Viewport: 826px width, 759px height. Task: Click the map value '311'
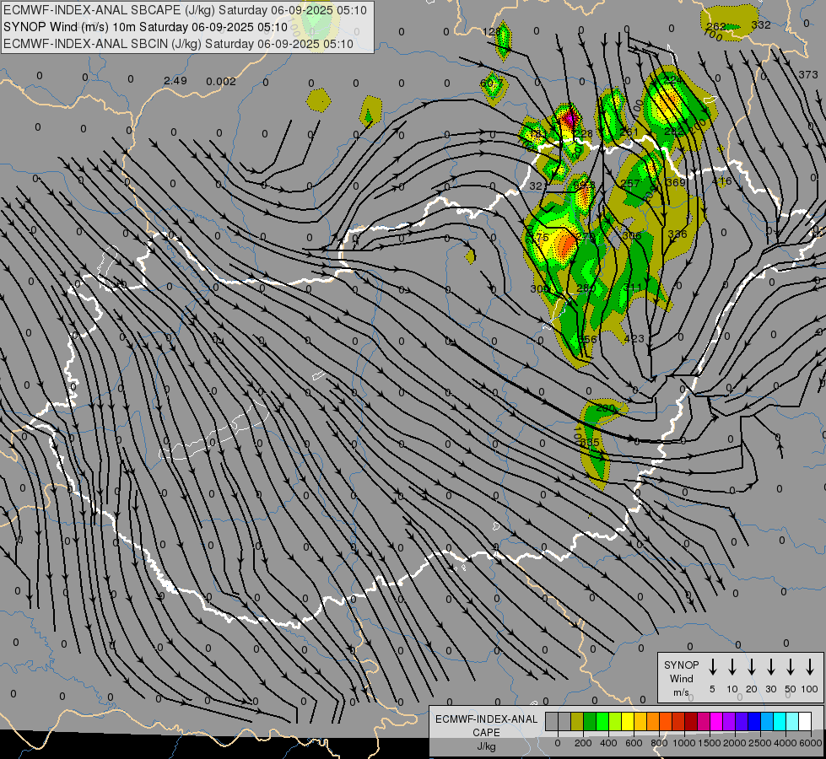633,287
